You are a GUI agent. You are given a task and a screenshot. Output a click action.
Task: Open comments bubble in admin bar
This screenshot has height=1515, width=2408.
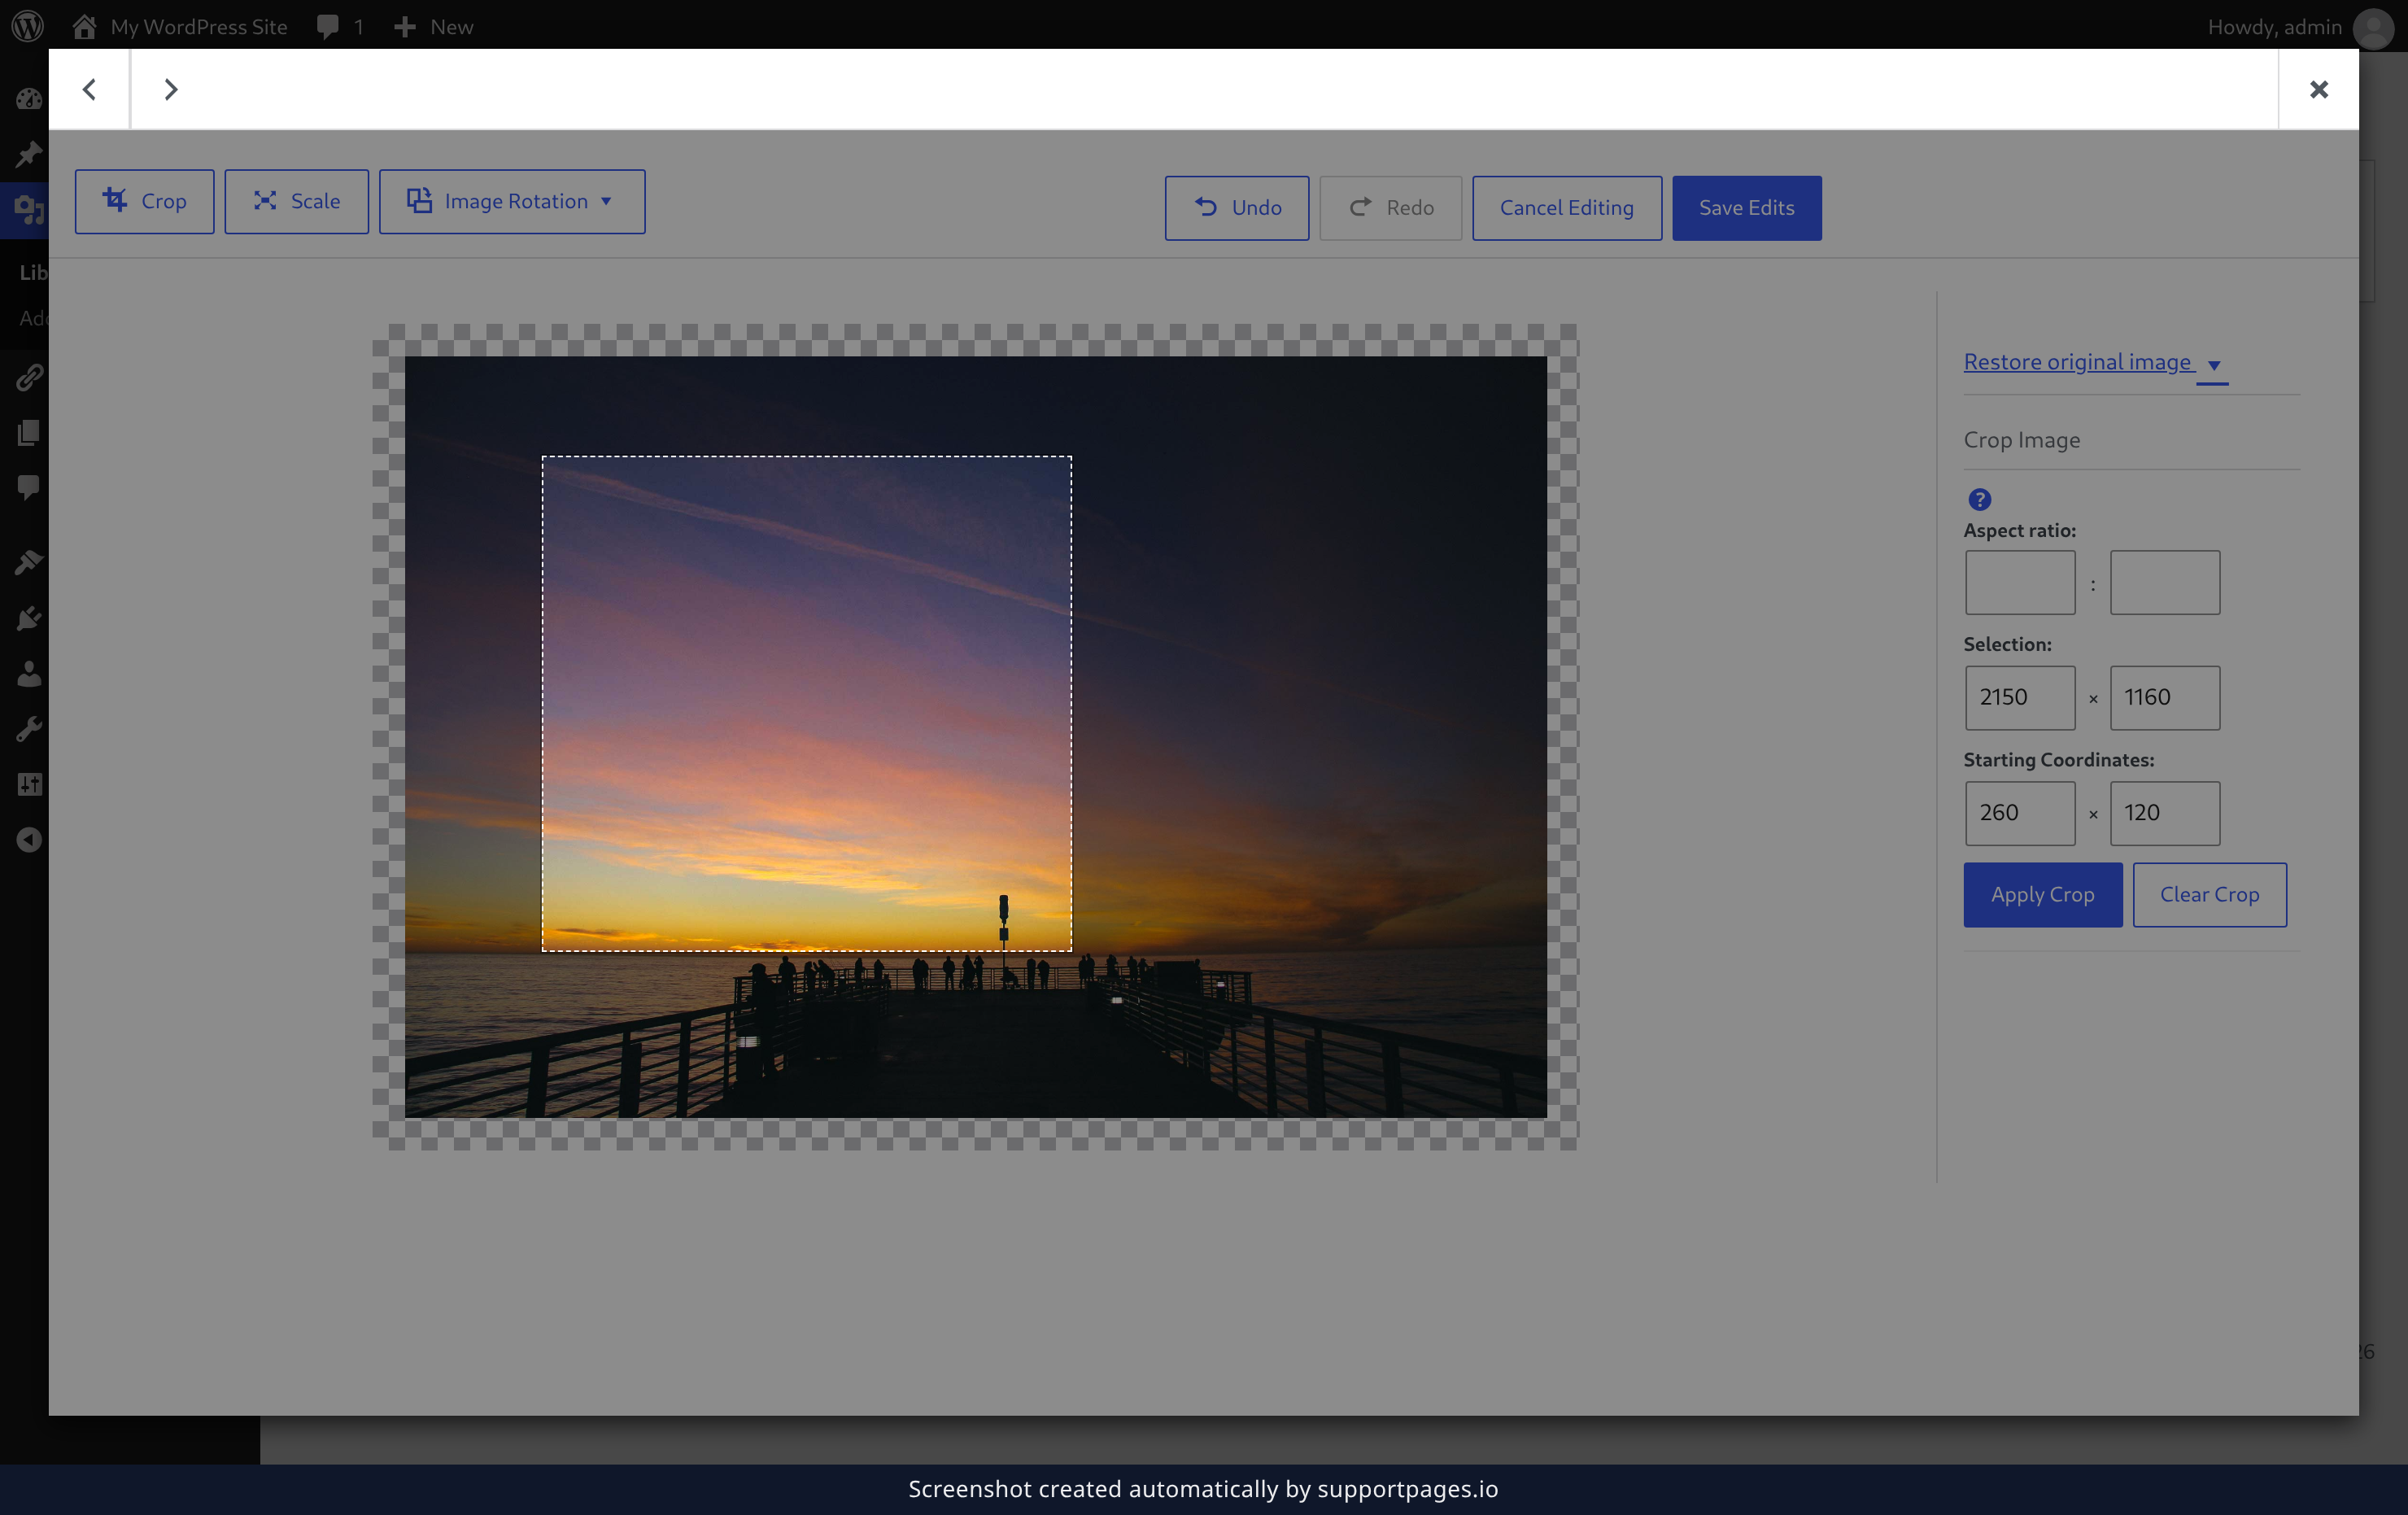tap(340, 26)
